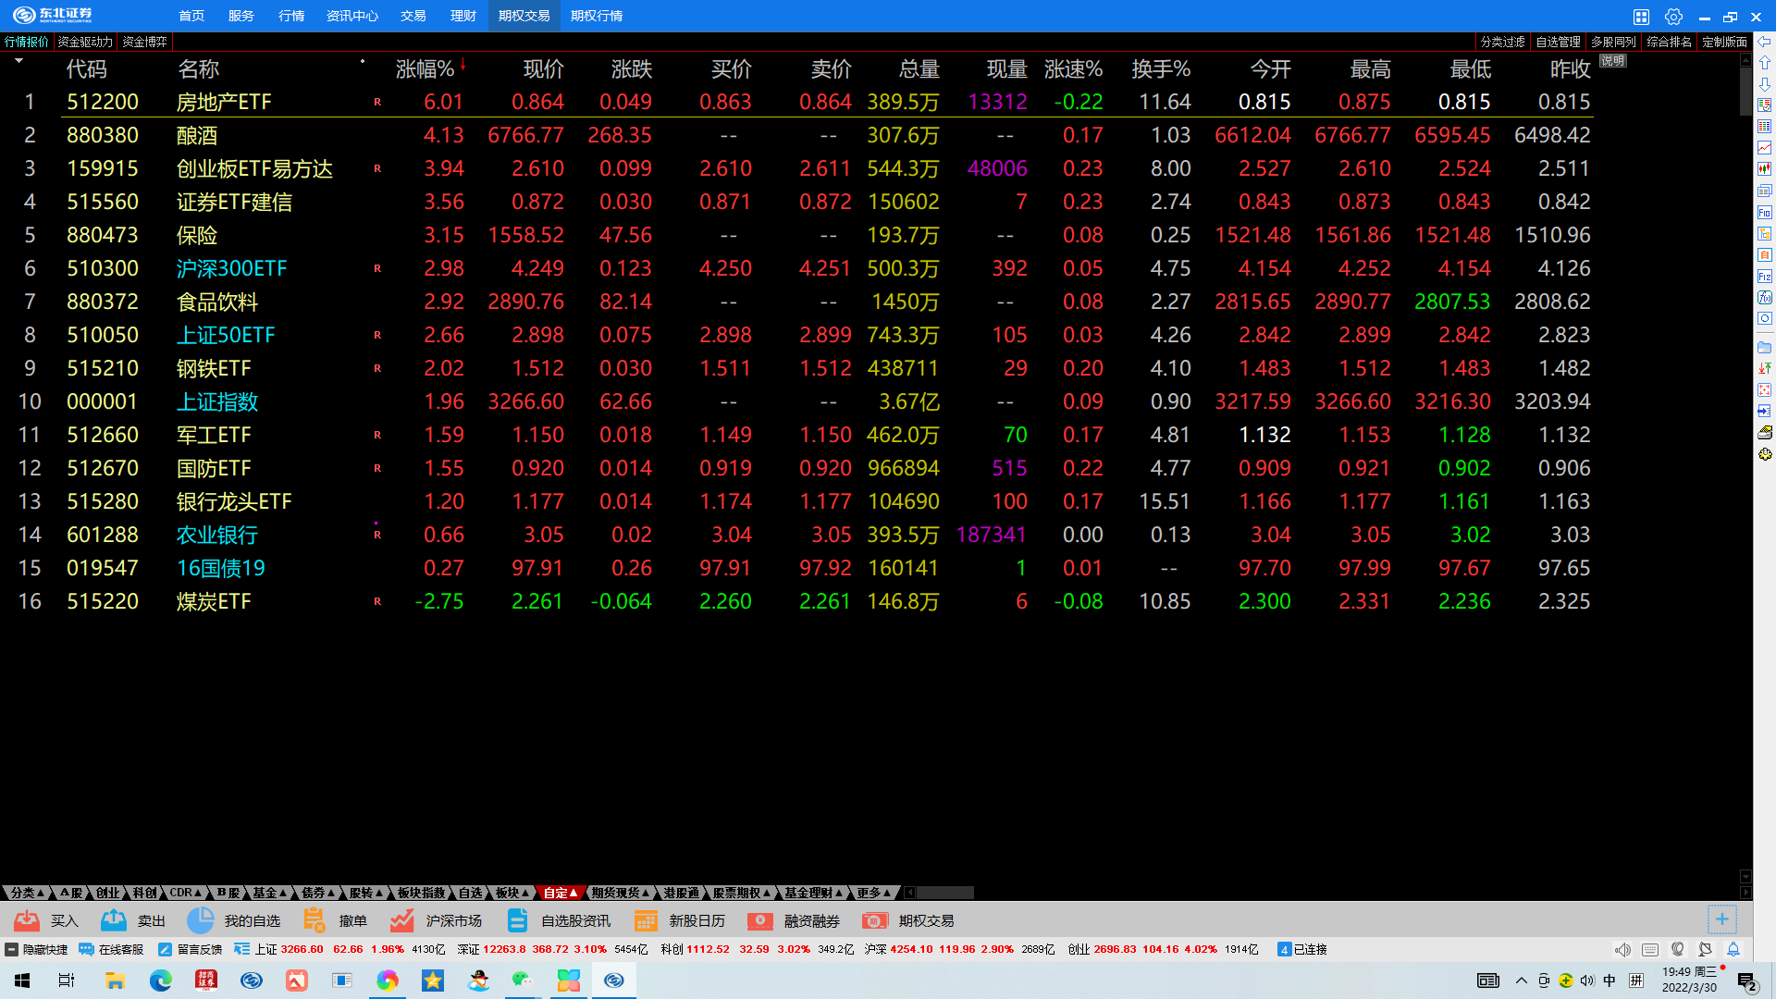Expand the 分类 category dropdown tab
1776x999 pixels.
(27, 893)
